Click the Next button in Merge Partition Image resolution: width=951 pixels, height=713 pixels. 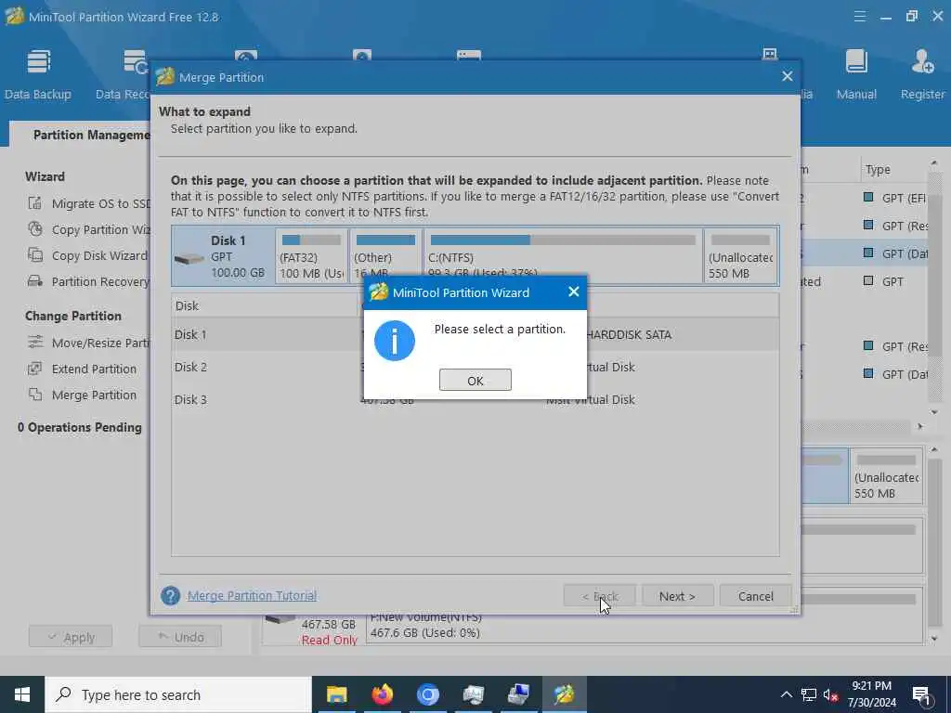tap(677, 596)
